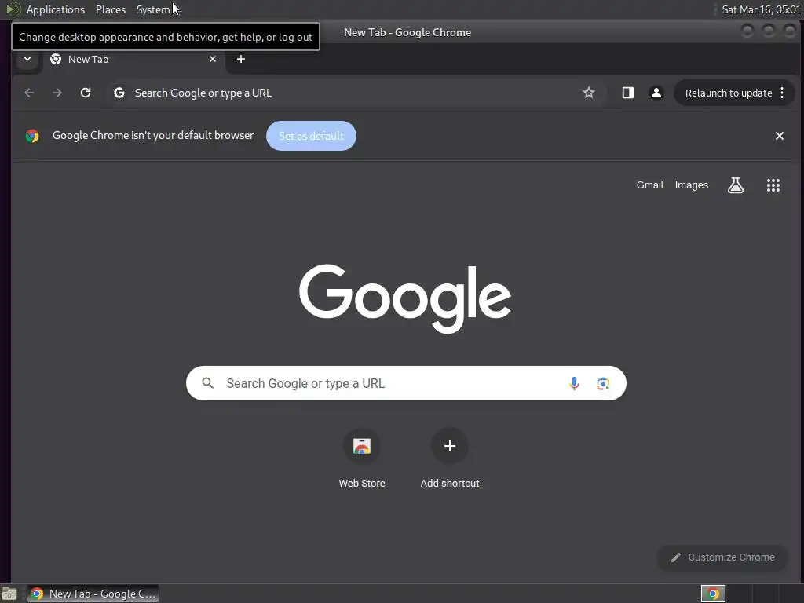Open Google apps grid
The height and width of the screenshot is (603, 804).
click(773, 185)
